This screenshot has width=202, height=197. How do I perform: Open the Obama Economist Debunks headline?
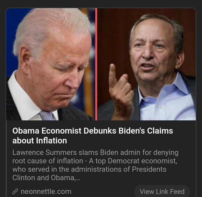click(93, 136)
